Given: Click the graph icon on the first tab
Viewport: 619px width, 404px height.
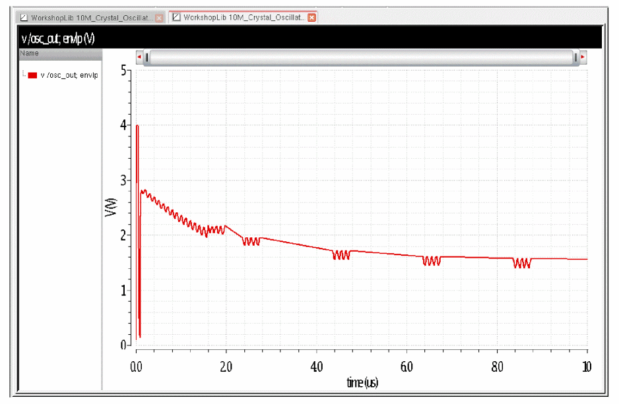Looking at the screenshot, I should click(24, 18).
